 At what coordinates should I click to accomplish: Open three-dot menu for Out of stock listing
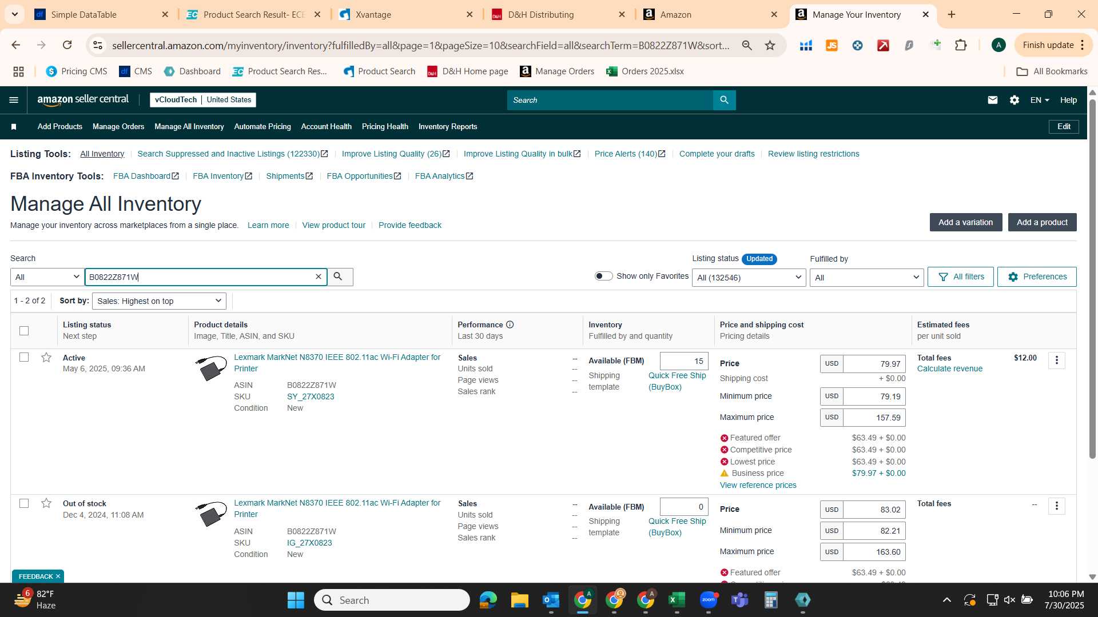tap(1057, 506)
